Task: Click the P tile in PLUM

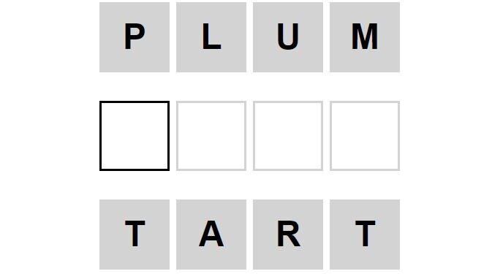Action: click(135, 37)
